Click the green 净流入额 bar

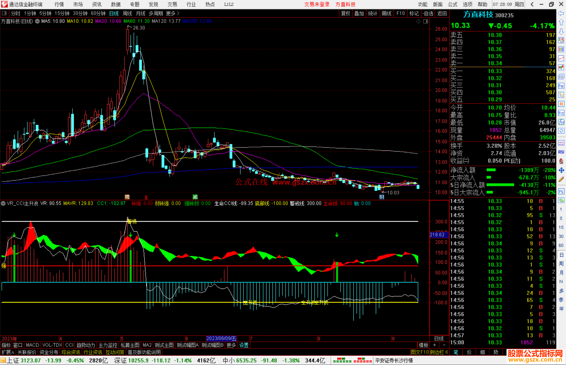click(491, 170)
